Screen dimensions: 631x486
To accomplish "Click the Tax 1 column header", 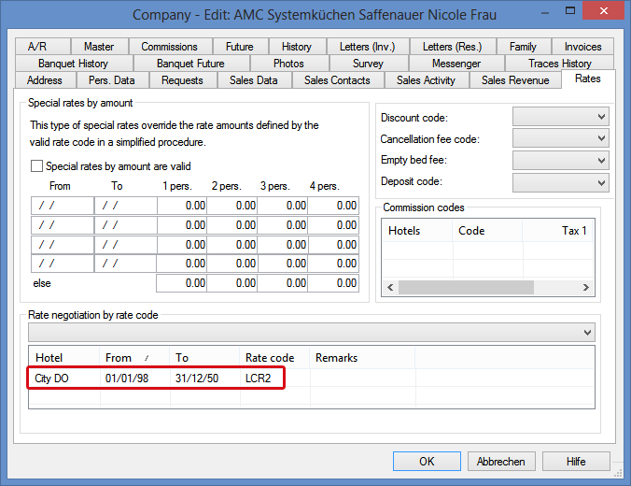I will 558,231.
